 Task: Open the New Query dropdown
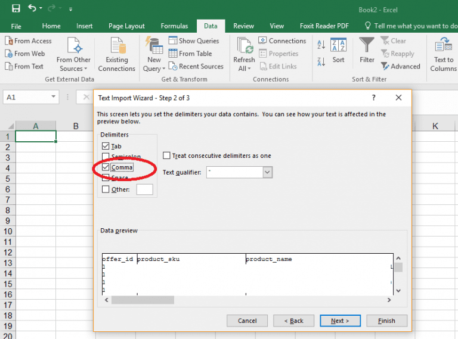pyautogui.click(x=154, y=54)
